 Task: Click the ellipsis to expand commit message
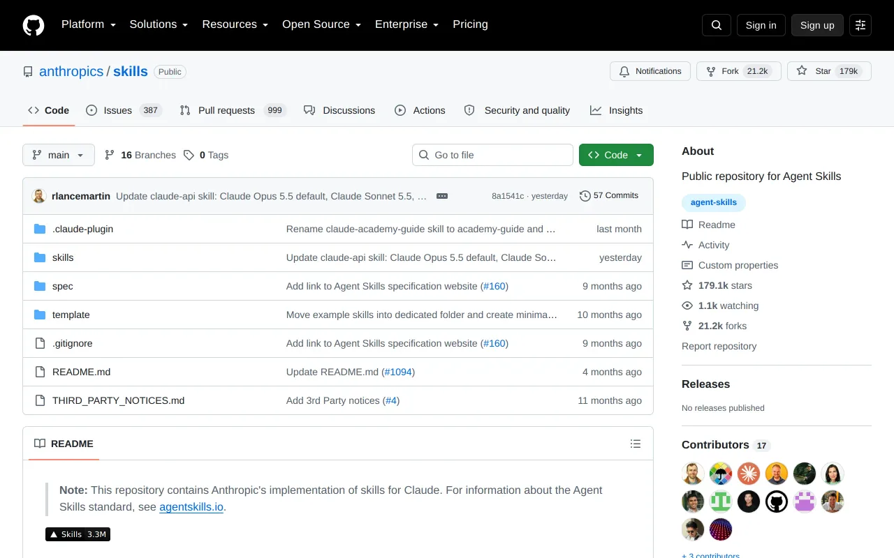[442, 196]
